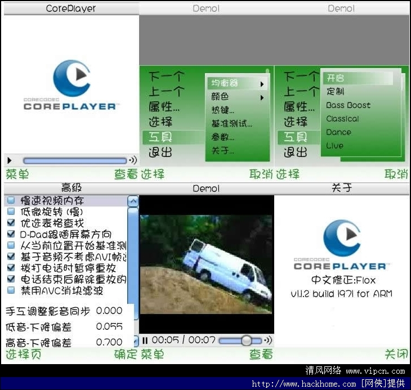Click the 00:05 / 00:07 time display

click(184, 340)
